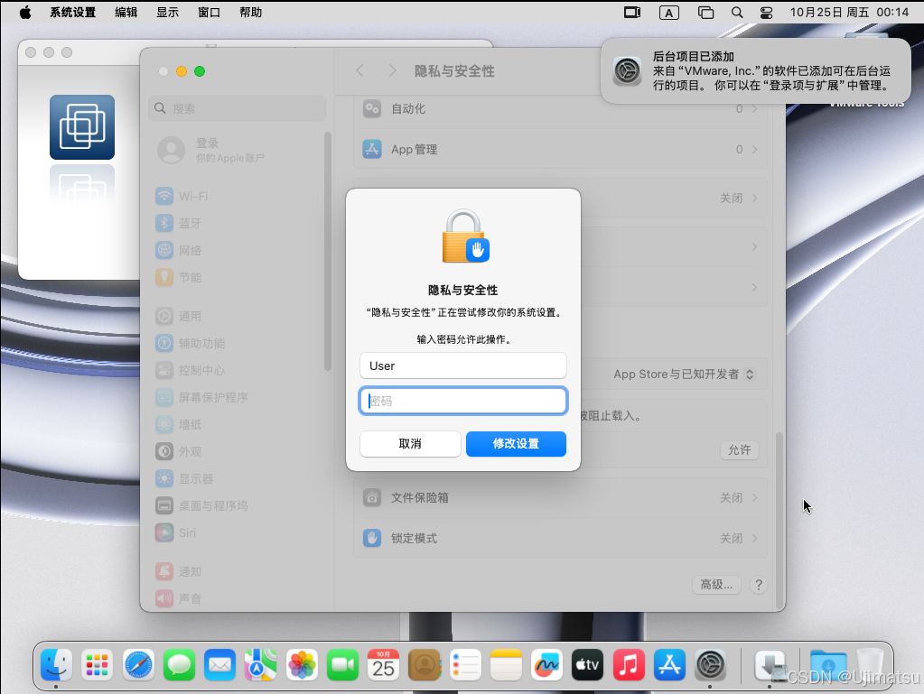
Task: Open App Store from the Dock
Action: coord(669,664)
